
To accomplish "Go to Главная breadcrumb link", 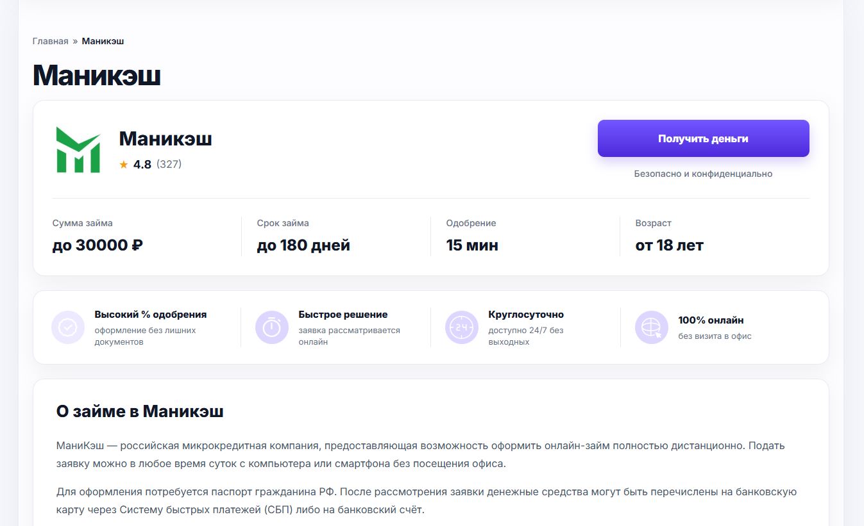I will 50,41.
